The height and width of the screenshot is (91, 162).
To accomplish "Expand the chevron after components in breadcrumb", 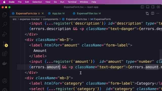I will [x=60, y=19].
